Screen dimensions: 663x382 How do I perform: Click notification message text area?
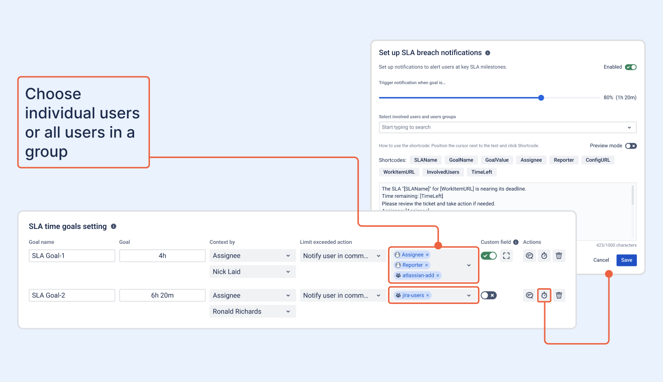[508, 197]
